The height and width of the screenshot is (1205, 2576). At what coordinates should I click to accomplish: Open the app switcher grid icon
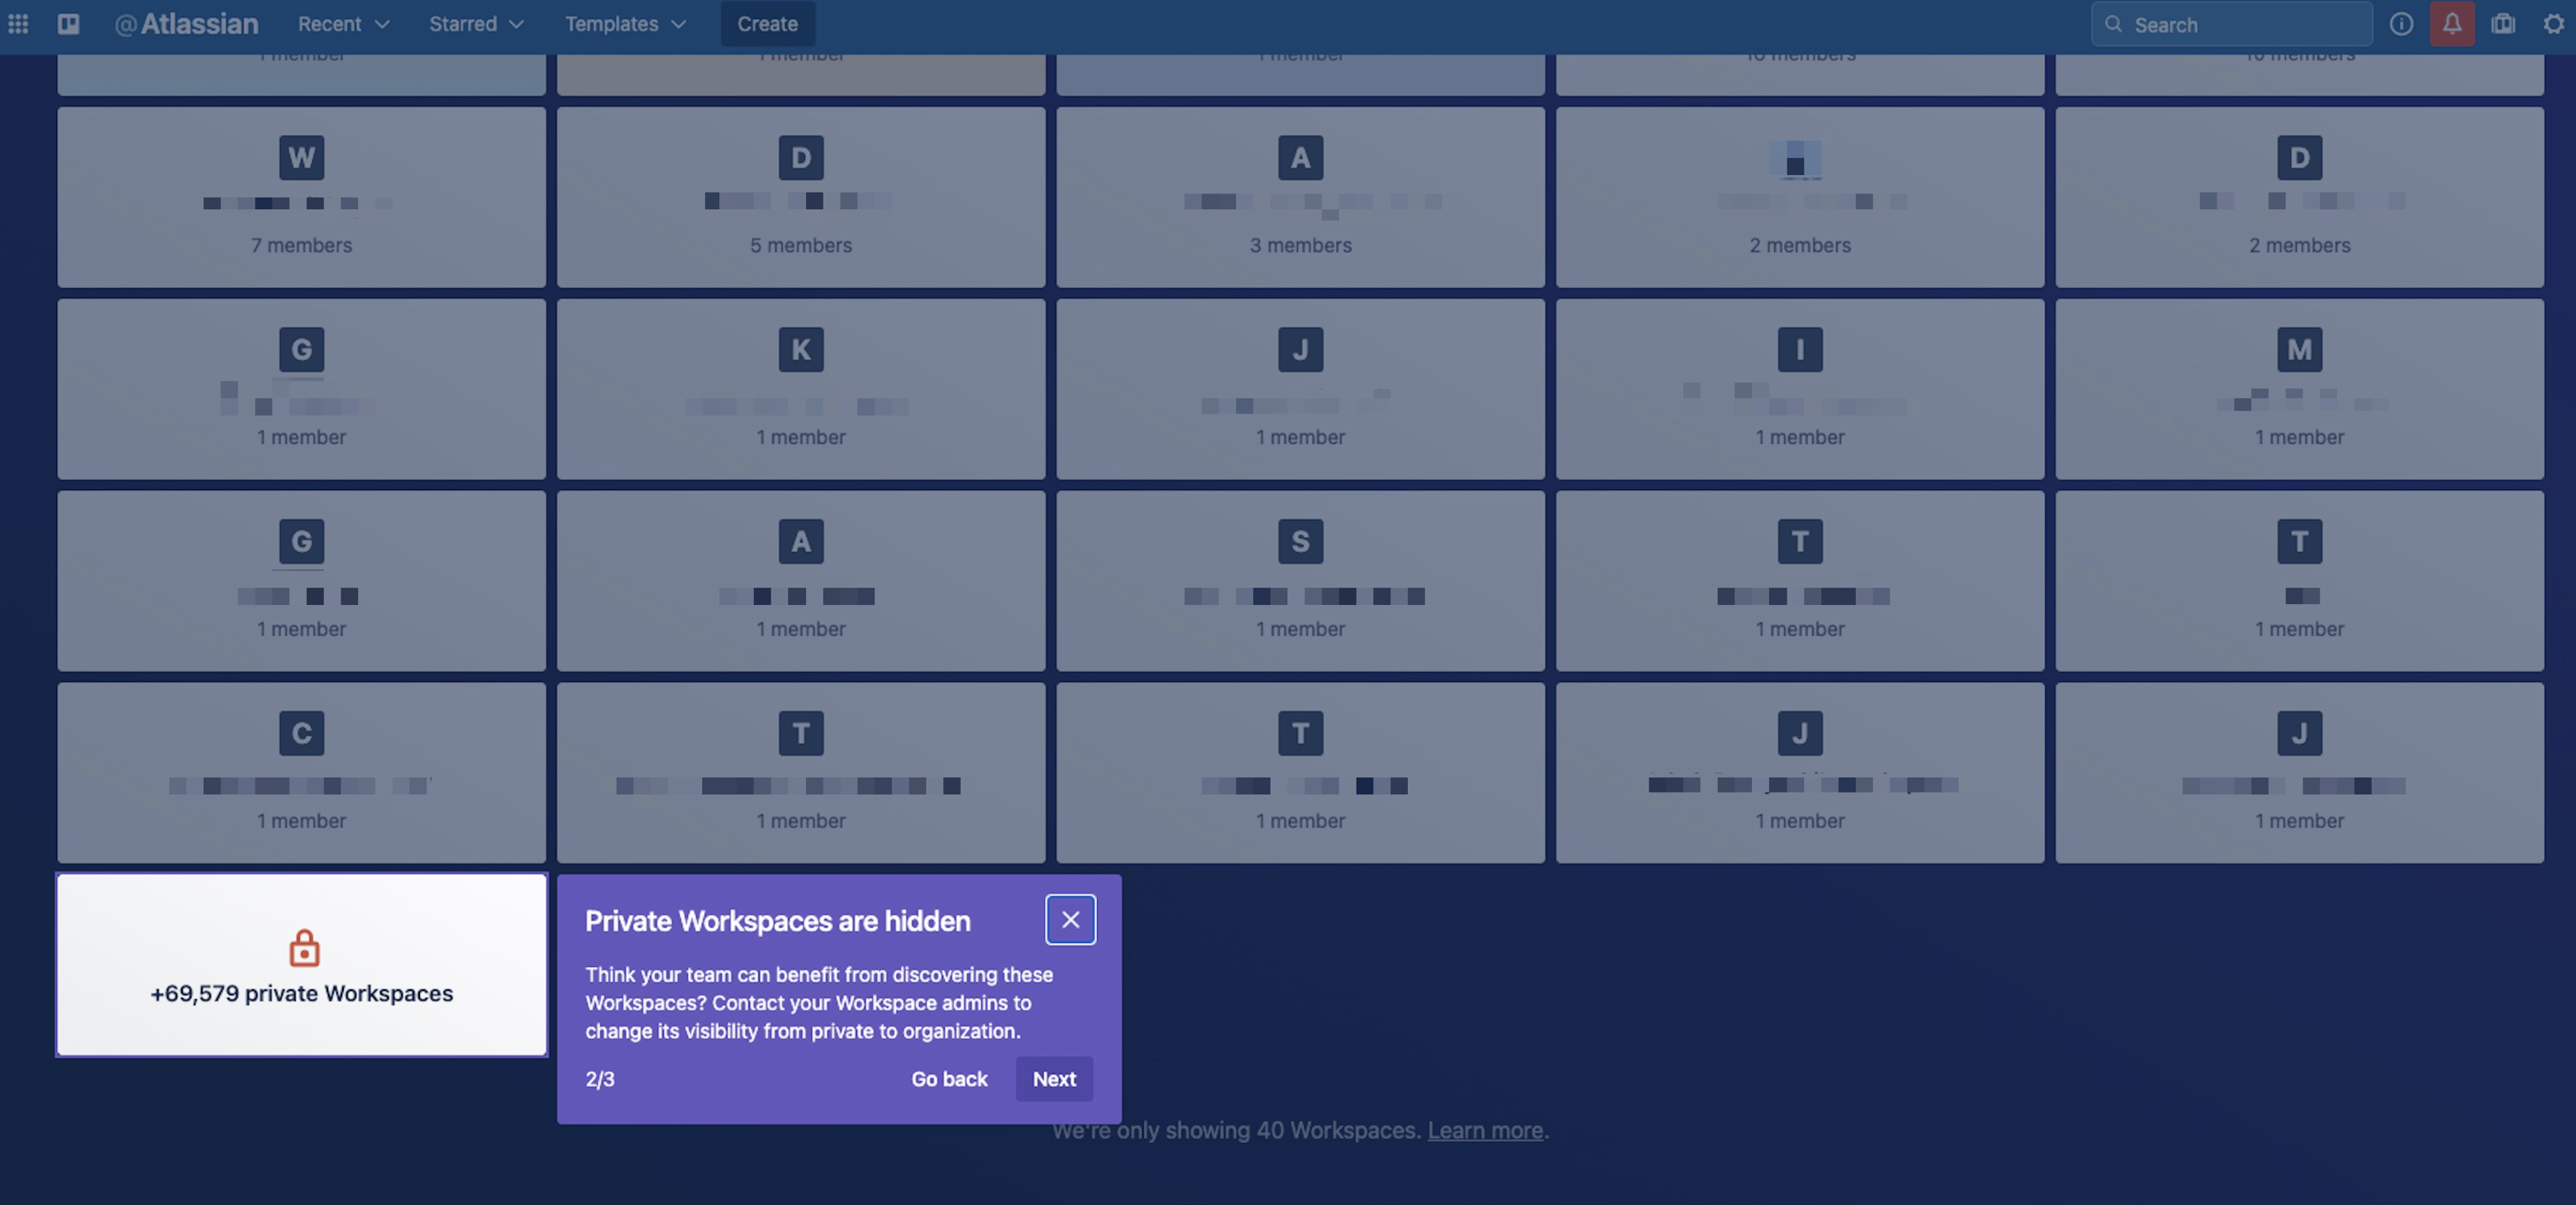tap(18, 23)
